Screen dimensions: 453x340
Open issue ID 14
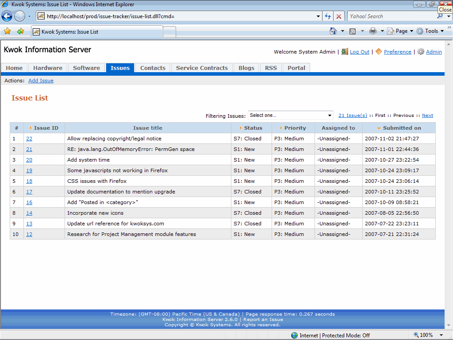click(29, 213)
